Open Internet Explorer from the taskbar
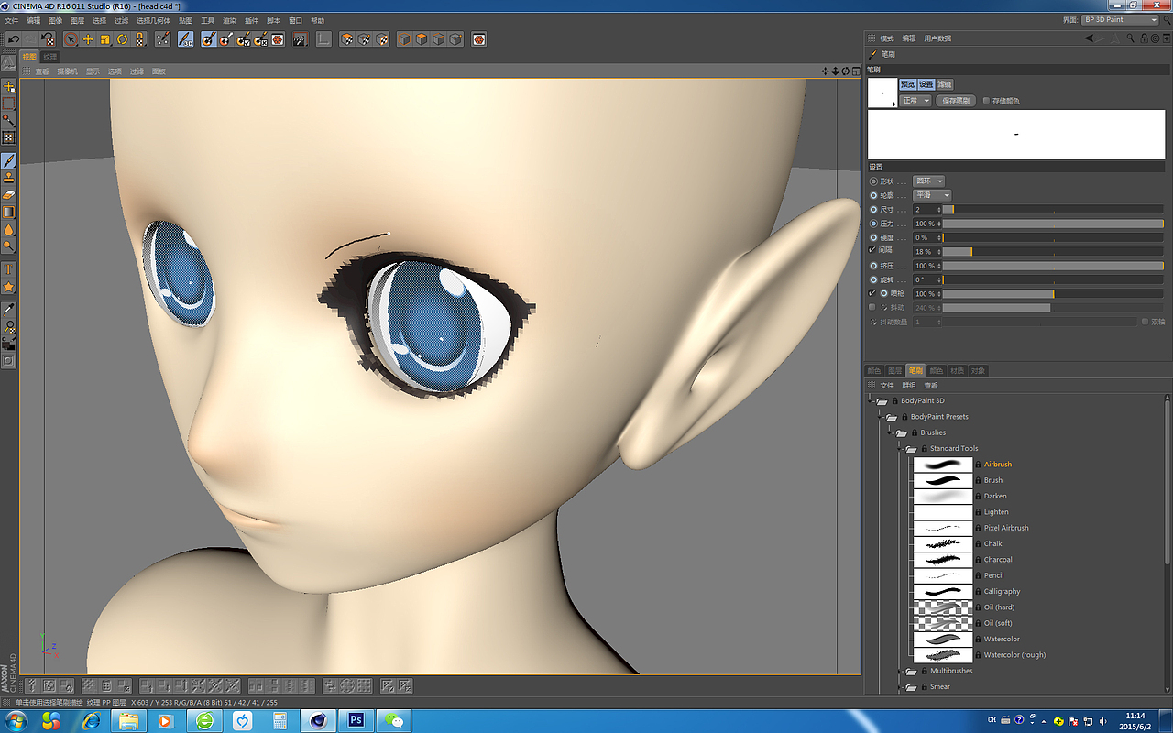 tap(91, 720)
